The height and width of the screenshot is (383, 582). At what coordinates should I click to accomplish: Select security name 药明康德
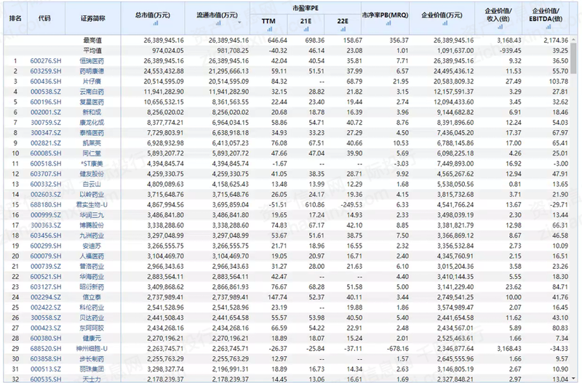coord(92,71)
